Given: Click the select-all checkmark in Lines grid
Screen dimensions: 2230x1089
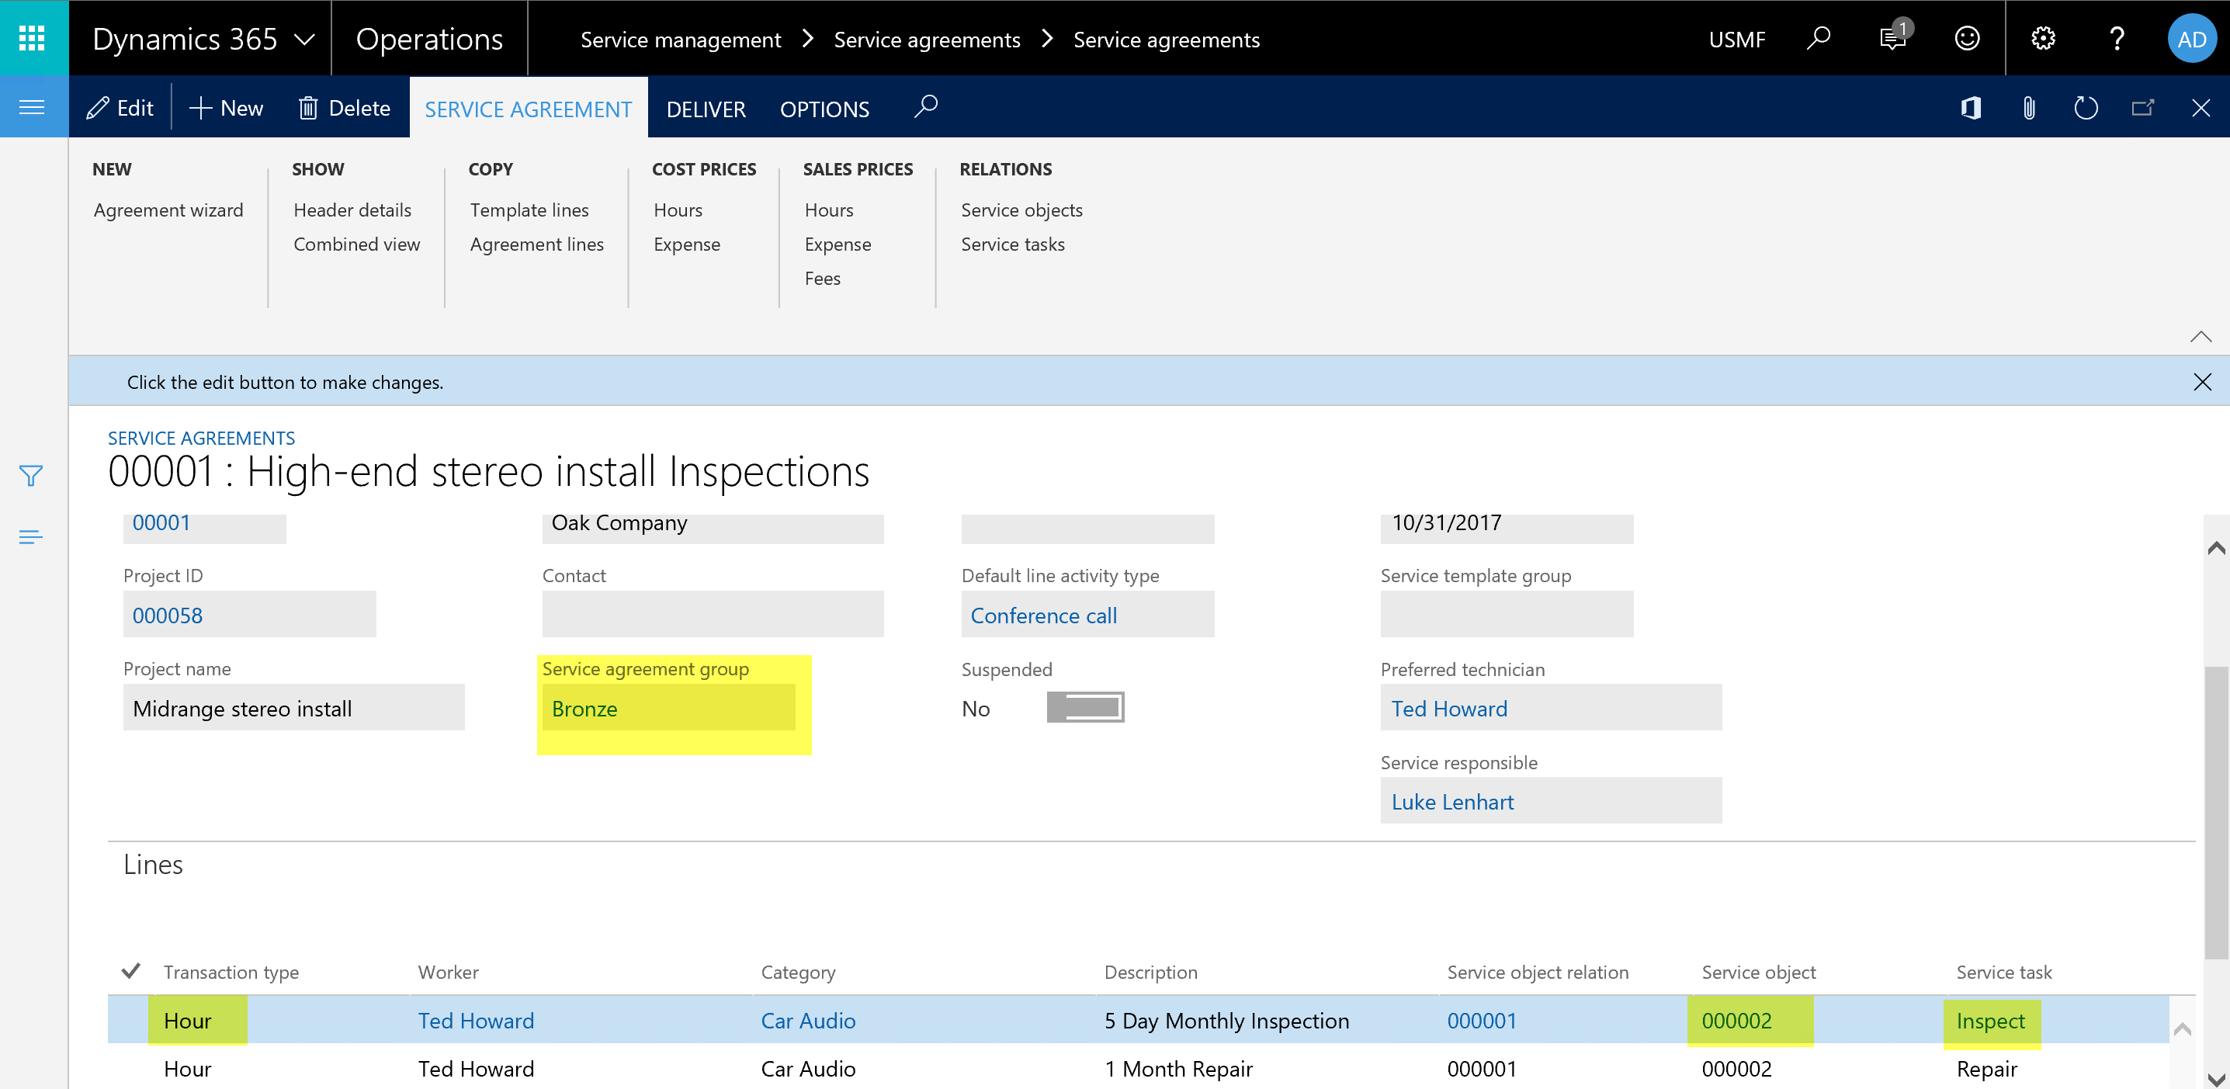Looking at the screenshot, I should point(130,971).
